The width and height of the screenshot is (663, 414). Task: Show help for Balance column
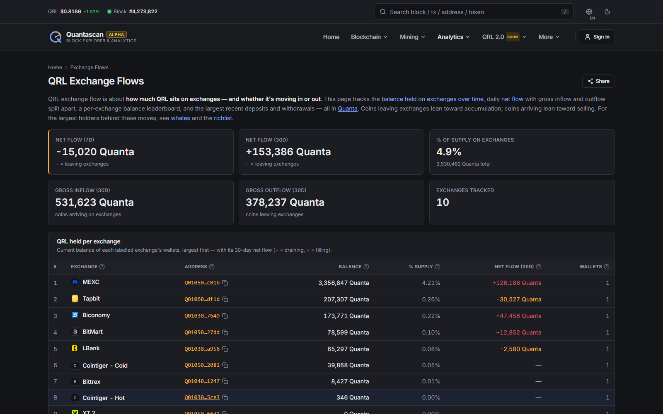pyautogui.click(x=366, y=267)
